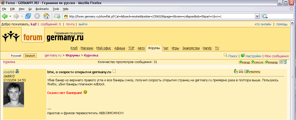Click the printer icon in the post
The height and width of the screenshot is (120, 296).
[x=241, y=72]
